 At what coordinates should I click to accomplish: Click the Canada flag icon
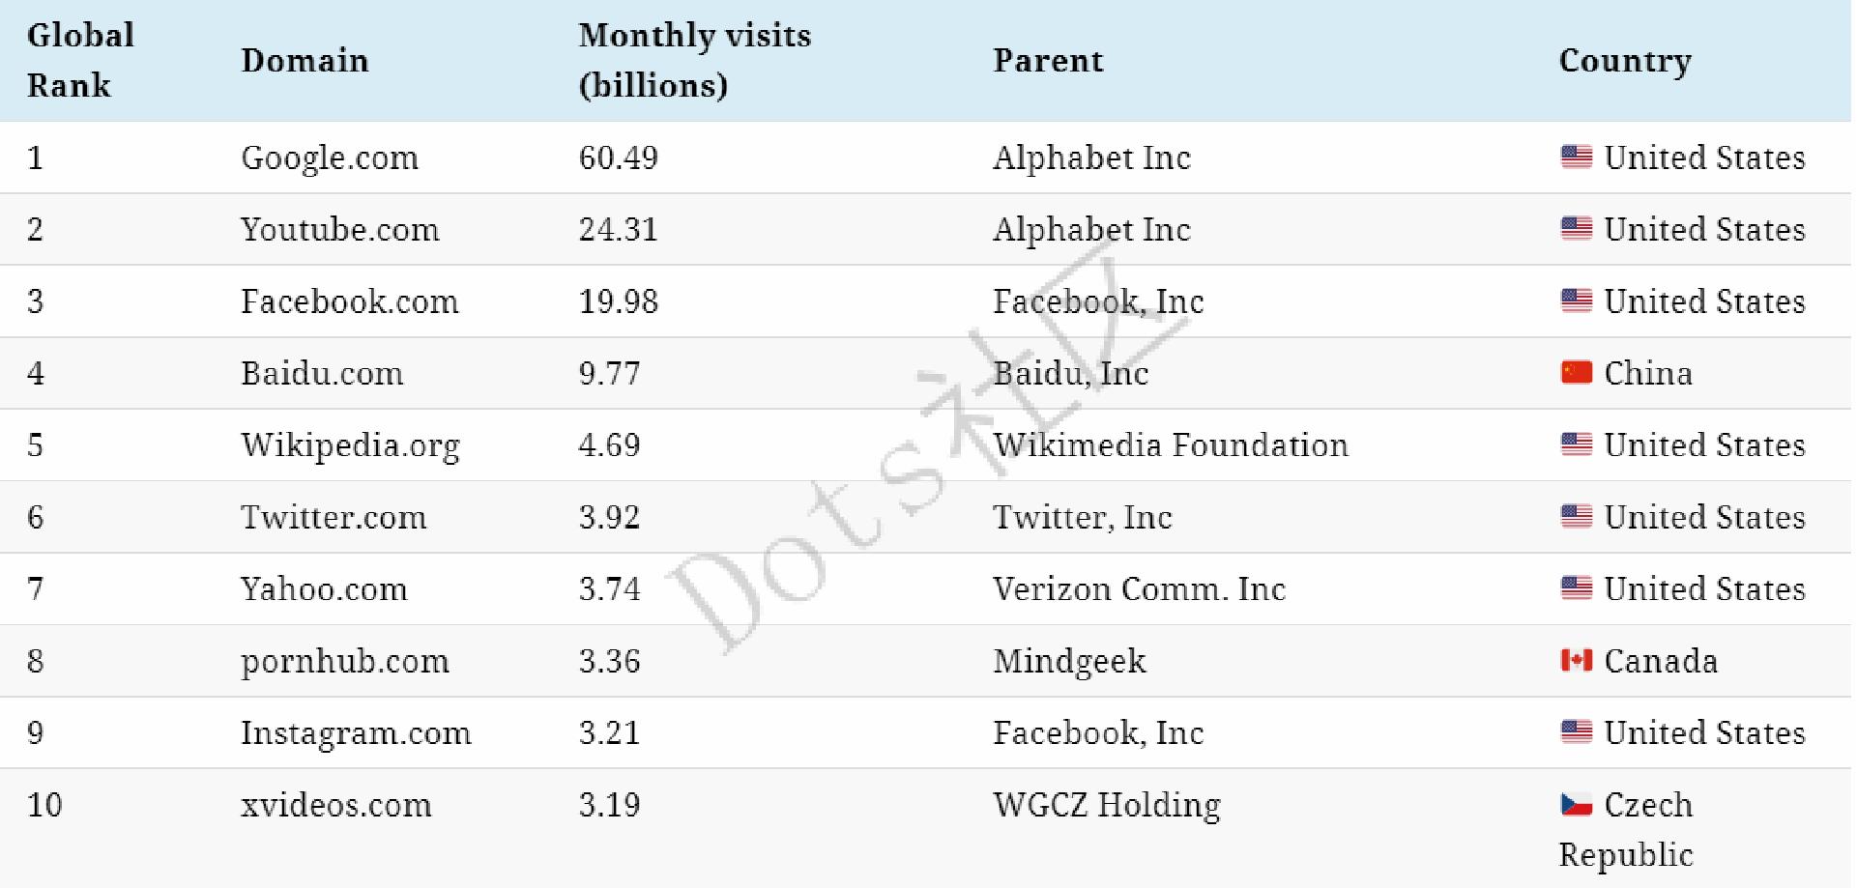[x=1576, y=660]
